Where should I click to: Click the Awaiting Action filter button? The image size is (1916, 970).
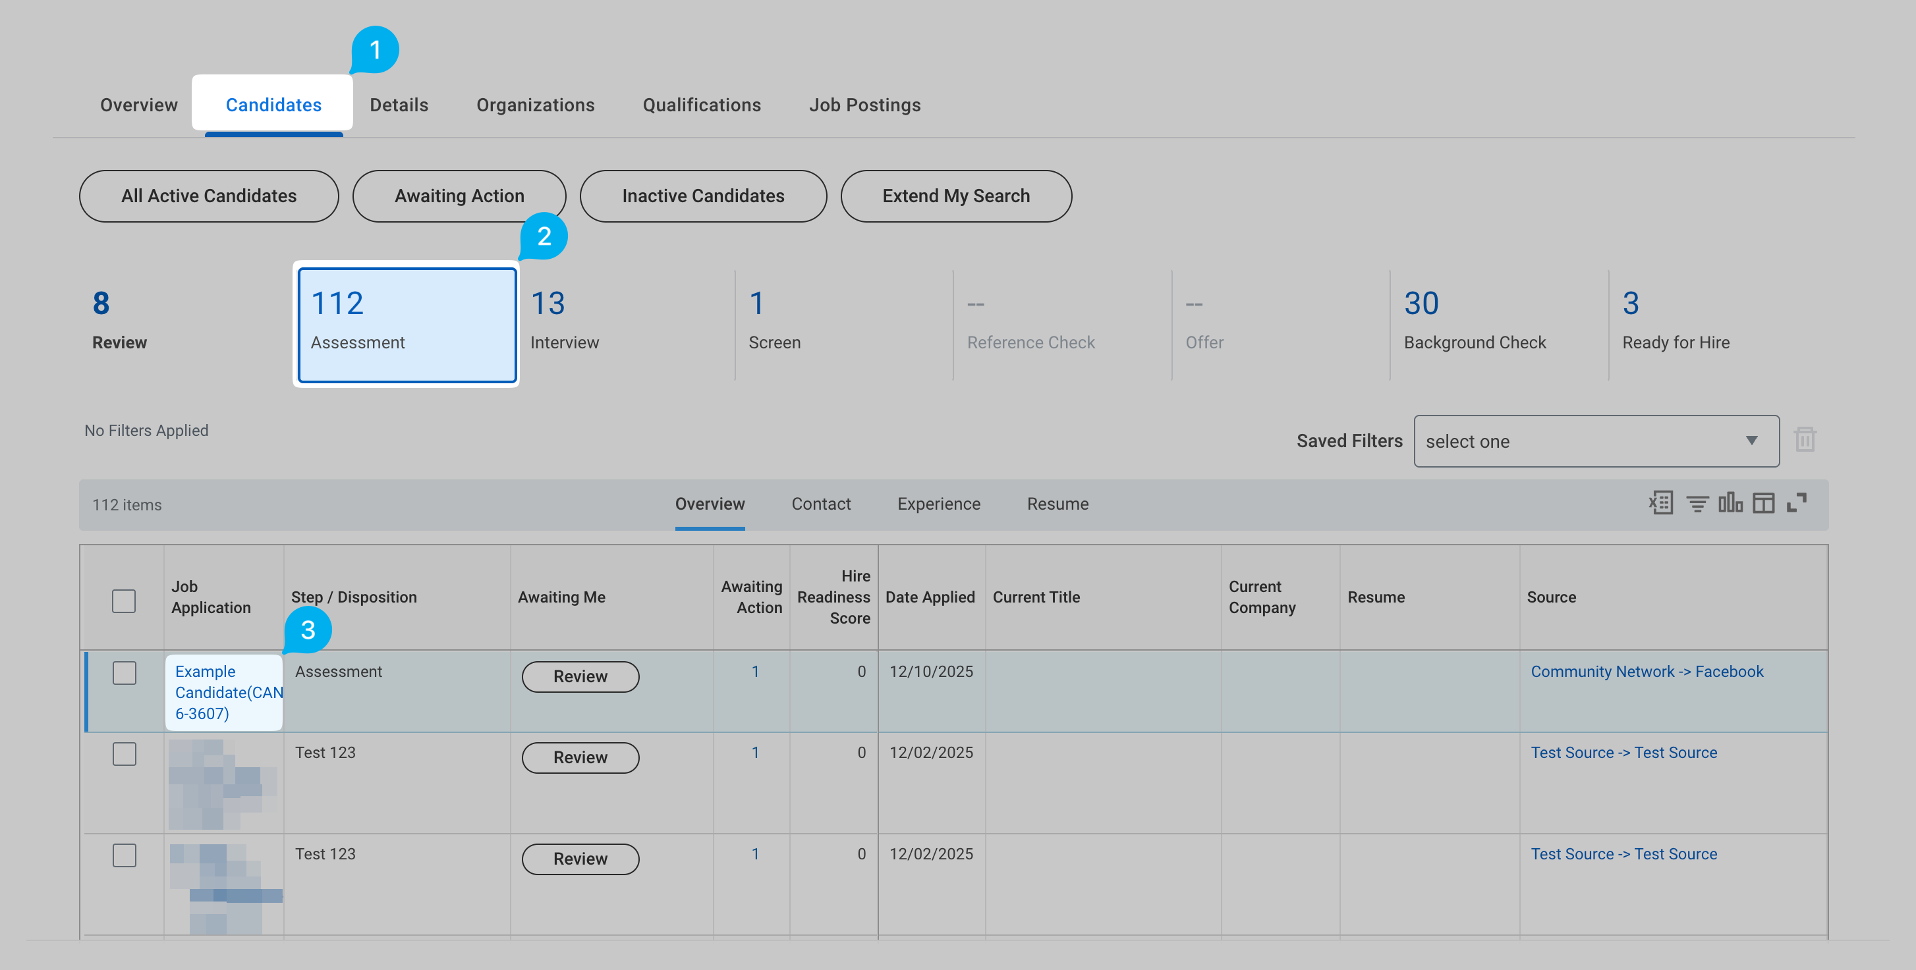pos(459,196)
